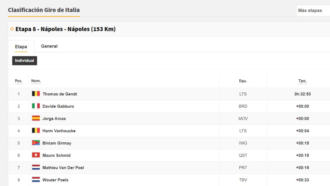Screen dimensions: 330x186
Task: Click the Swiss flag next to Mauro Schmid
Action: tap(36, 155)
